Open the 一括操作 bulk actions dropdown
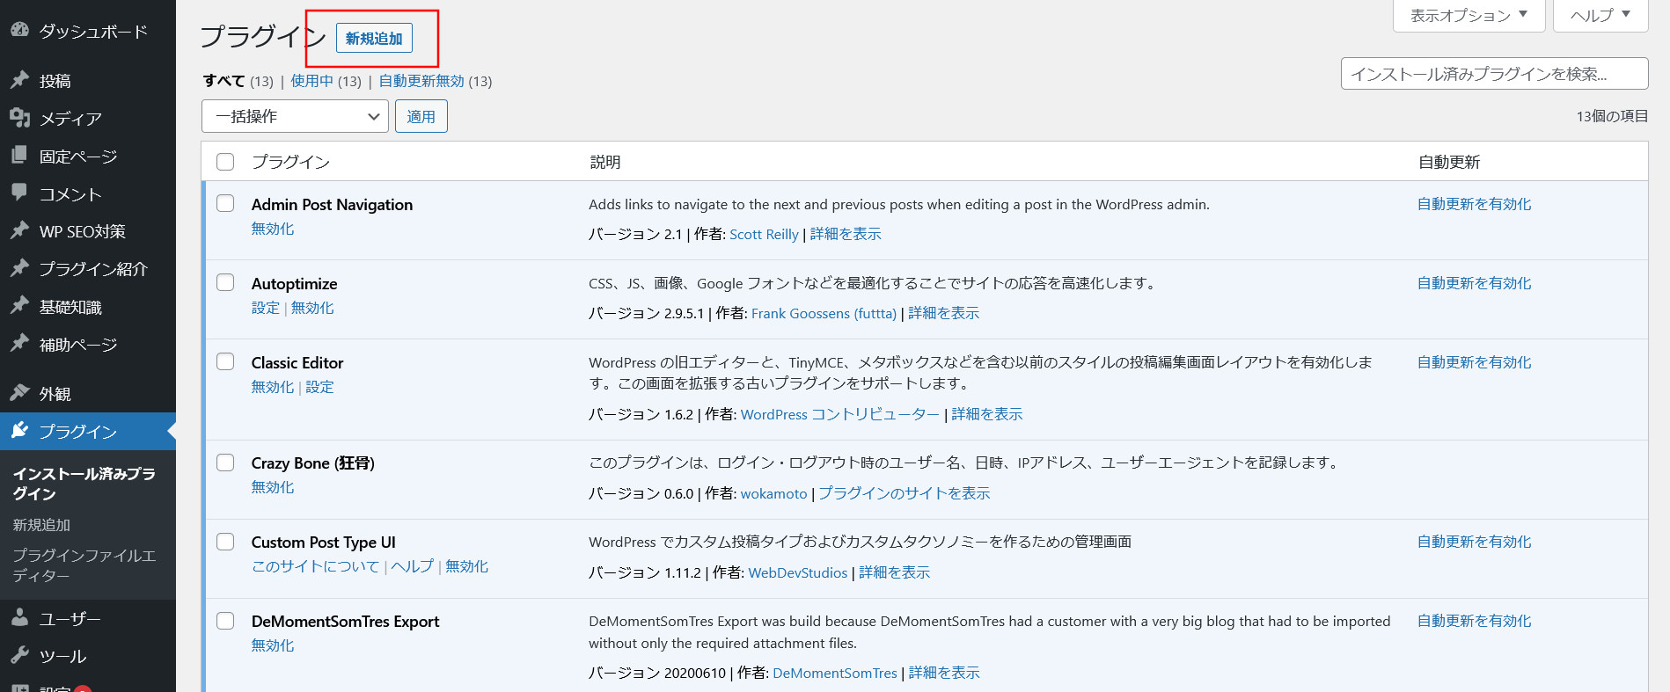 pyautogui.click(x=295, y=116)
